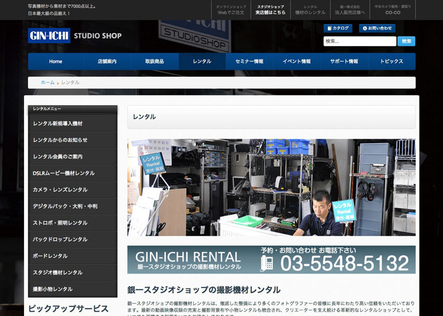Click the rental counter shop photo

271,187
